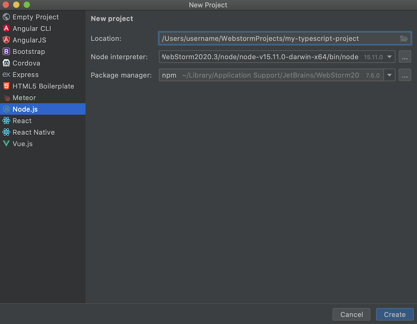
Task: Cancel the New Project dialog
Action: (x=351, y=314)
